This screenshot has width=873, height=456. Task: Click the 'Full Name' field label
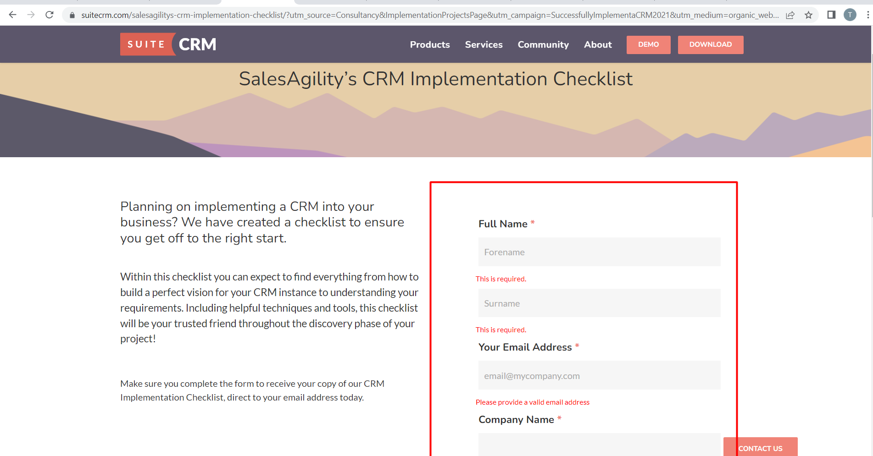[x=503, y=224]
